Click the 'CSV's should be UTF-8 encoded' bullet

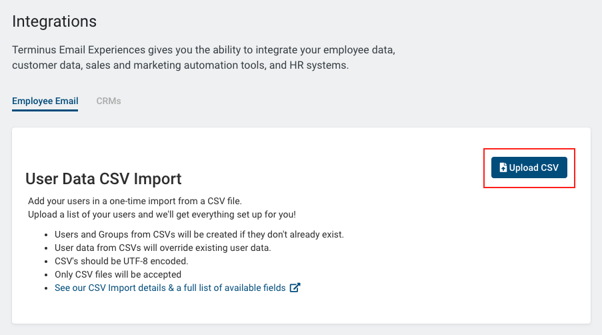tap(121, 261)
